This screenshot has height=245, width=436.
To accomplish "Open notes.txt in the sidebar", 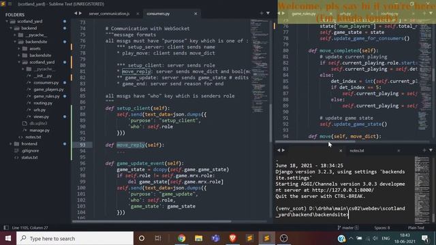I will (x=33, y=137).
